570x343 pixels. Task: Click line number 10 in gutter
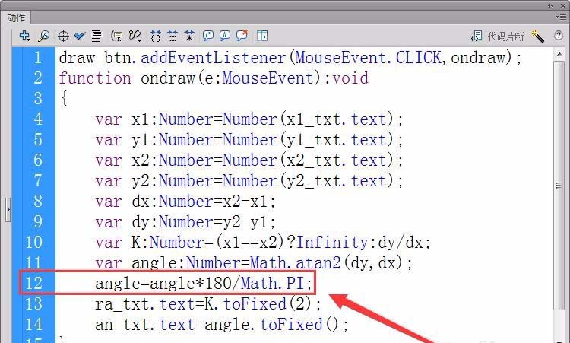pyautogui.click(x=33, y=243)
